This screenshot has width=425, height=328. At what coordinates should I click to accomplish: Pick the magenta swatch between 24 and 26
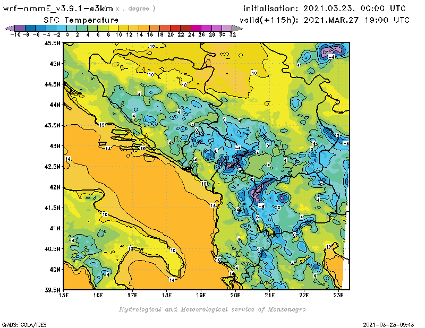196,28
